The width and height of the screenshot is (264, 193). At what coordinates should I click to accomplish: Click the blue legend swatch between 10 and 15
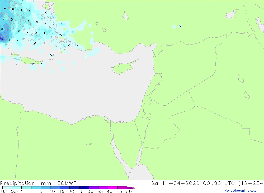55,188
